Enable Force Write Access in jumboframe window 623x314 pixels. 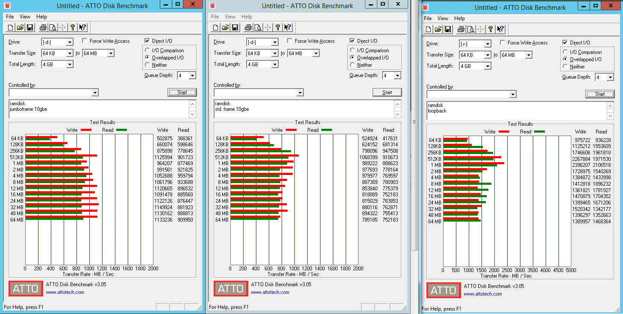tap(85, 41)
